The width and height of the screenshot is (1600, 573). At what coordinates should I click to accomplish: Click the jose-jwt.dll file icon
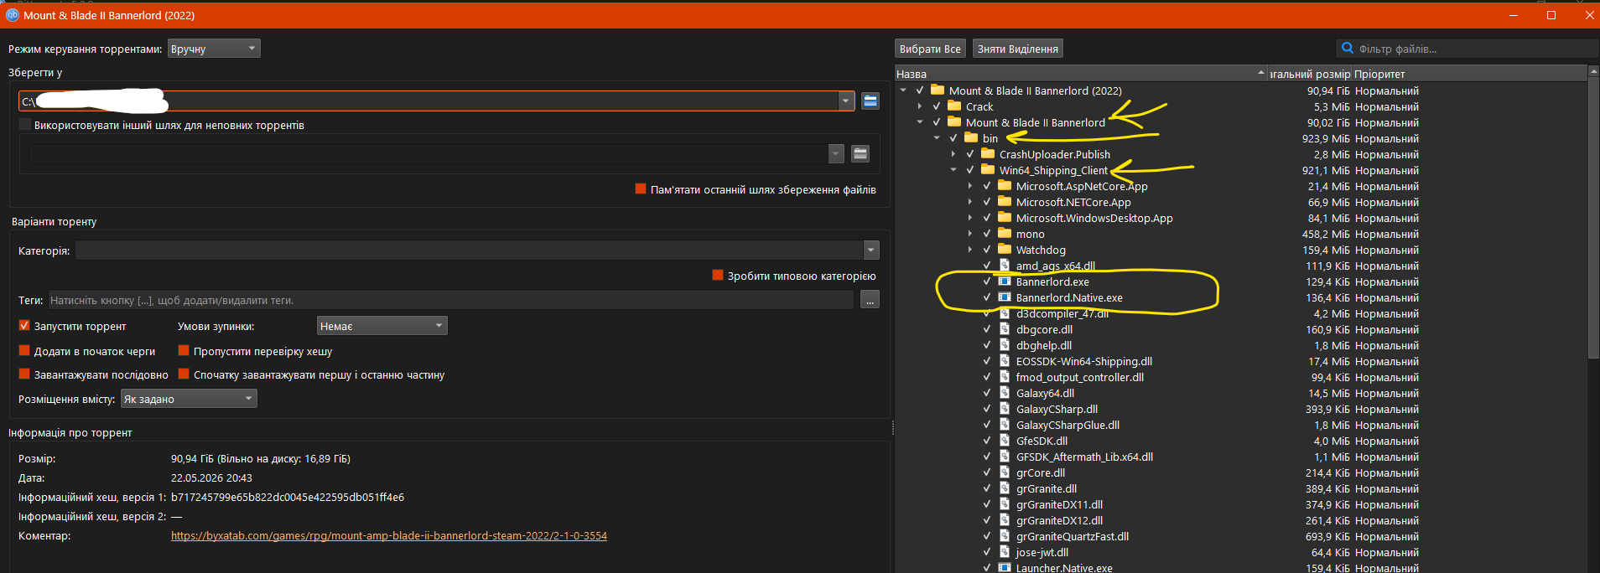pos(1005,552)
